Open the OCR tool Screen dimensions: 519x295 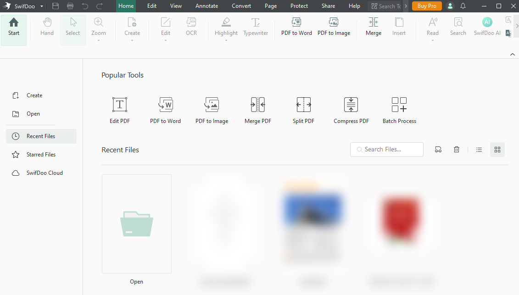191,28
